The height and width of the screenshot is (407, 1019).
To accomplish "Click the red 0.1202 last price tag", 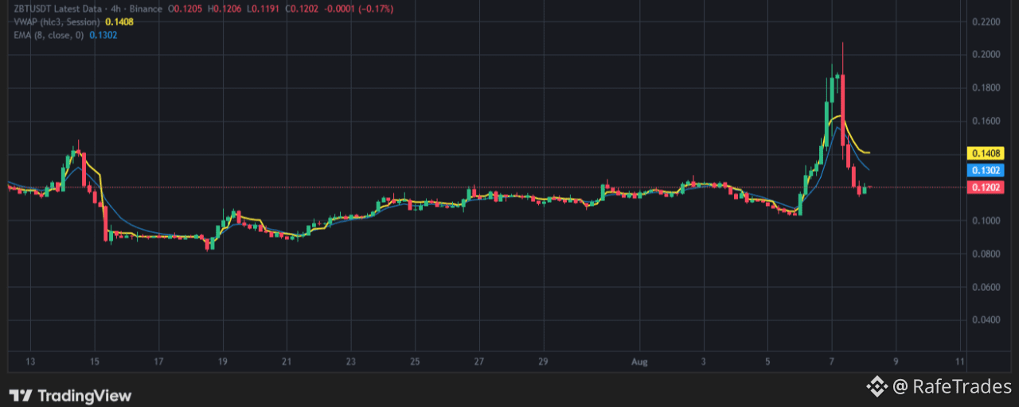I will [985, 187].
